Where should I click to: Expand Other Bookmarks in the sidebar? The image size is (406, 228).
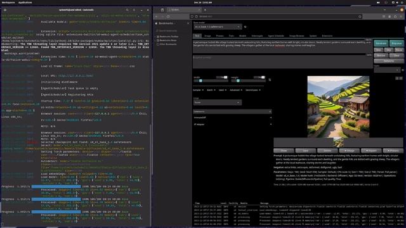click(168, 44)
